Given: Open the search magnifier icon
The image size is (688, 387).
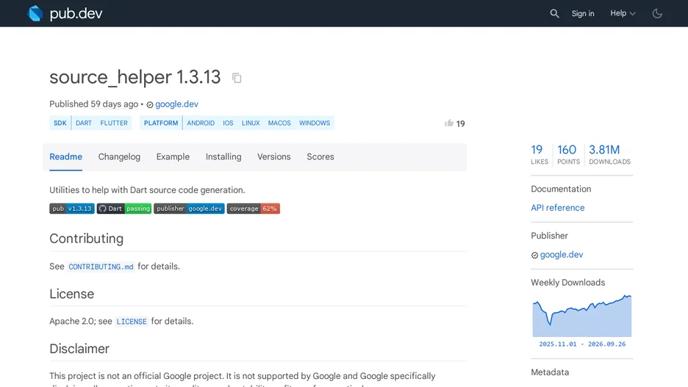Looking at the screenshot, I should tap(555, 14).
